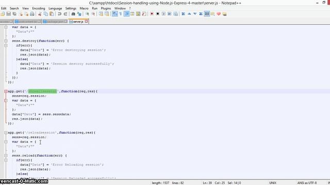Click the 'length : 1537' status entry

click(160, 183)
